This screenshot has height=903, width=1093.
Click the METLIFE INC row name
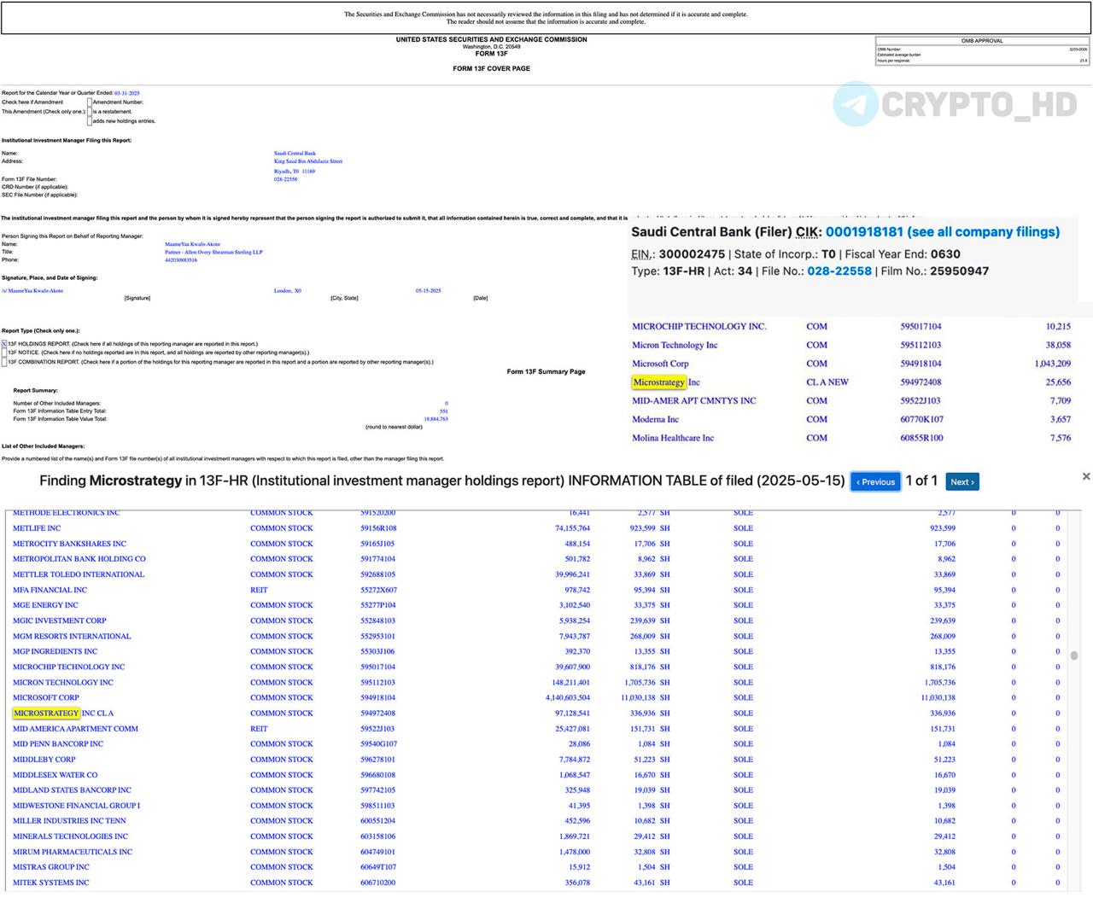37,528
